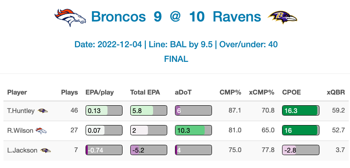Click the date and line info text
The image size is (350, 168).
point(176,44)
